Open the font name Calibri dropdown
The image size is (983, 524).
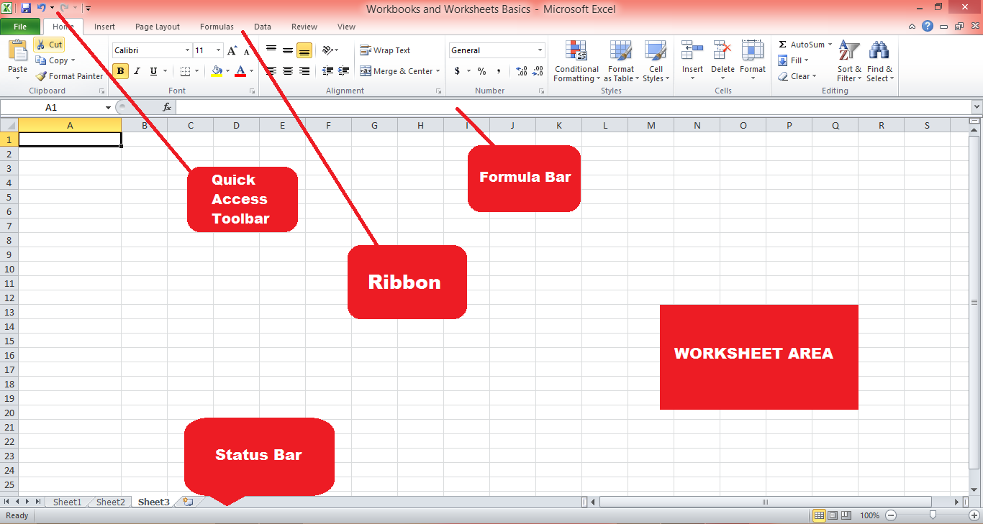coord(187,50)
